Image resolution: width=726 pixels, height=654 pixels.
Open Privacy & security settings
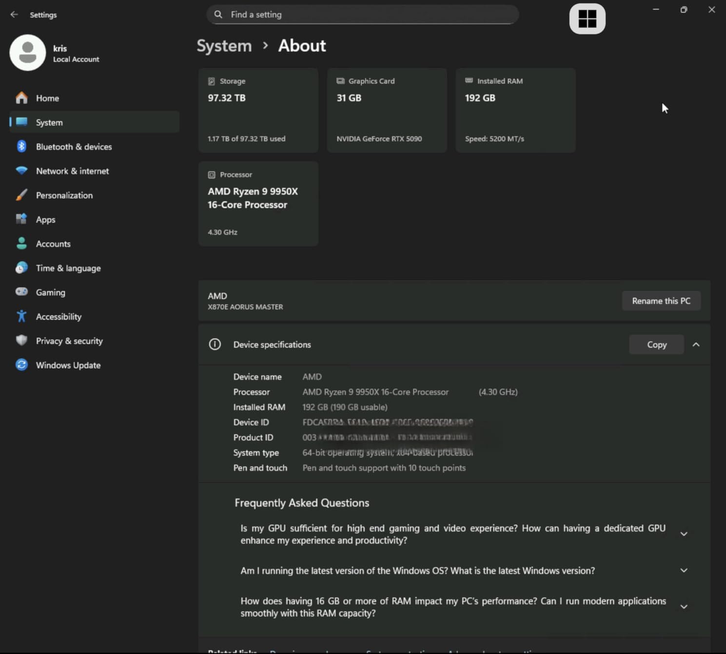tap(95, 341)
